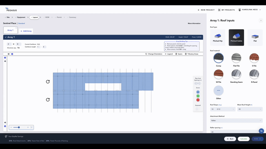The image size is (266, 149).
Task: Click the zoom in plus icon
Action: tap(28, 127)
